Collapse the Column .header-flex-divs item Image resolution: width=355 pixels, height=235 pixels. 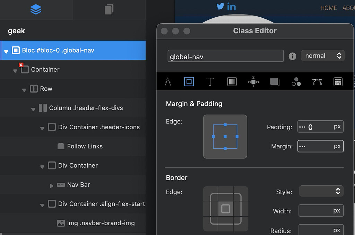click(33, 108)
